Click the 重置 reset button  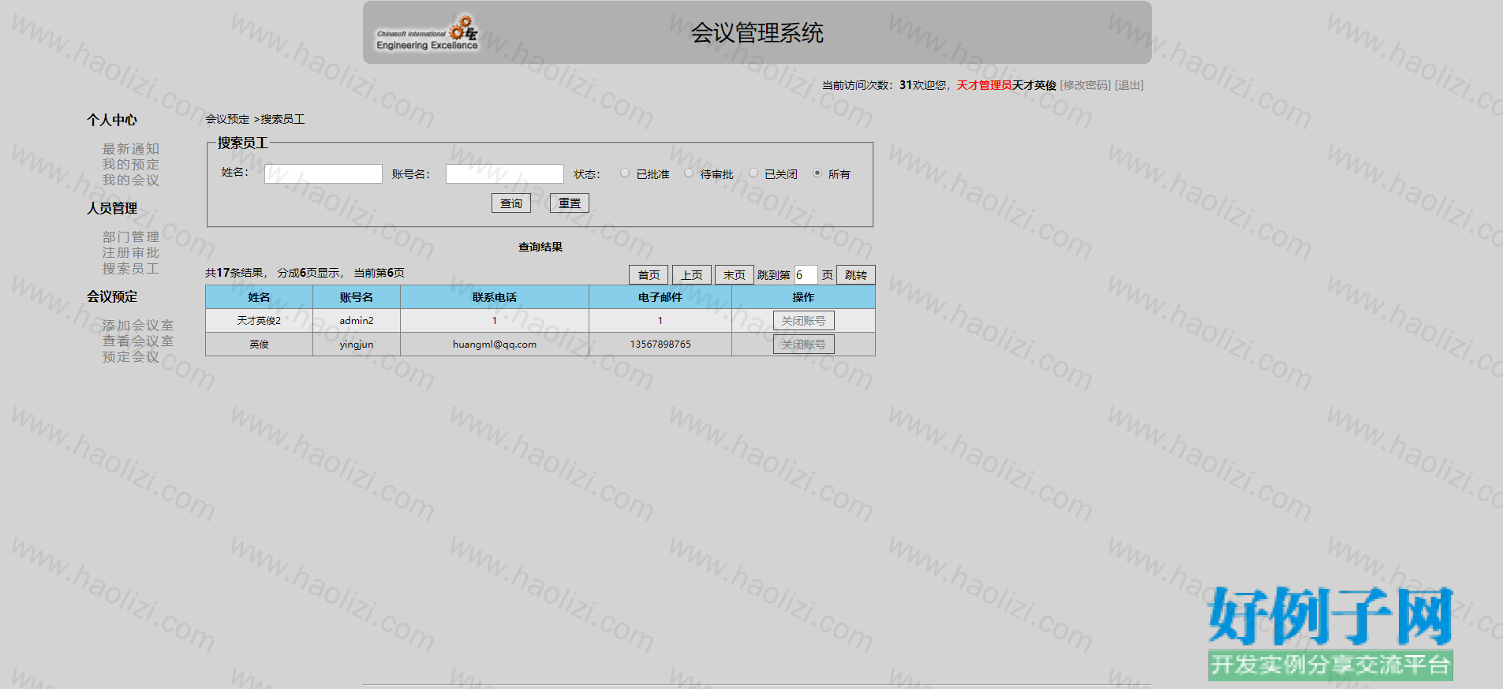(570, 203)
